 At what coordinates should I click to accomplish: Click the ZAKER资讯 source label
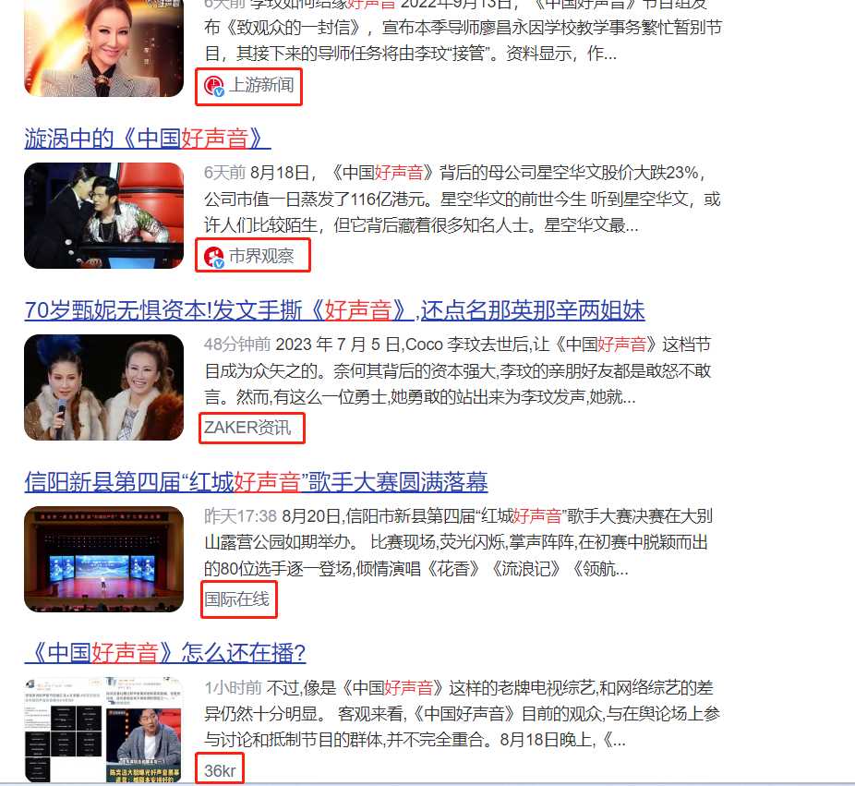click(x=251, y=428)
